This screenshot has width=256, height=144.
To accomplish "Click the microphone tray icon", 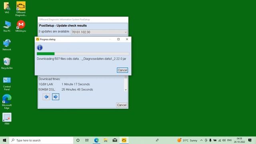I will [210, 140].
